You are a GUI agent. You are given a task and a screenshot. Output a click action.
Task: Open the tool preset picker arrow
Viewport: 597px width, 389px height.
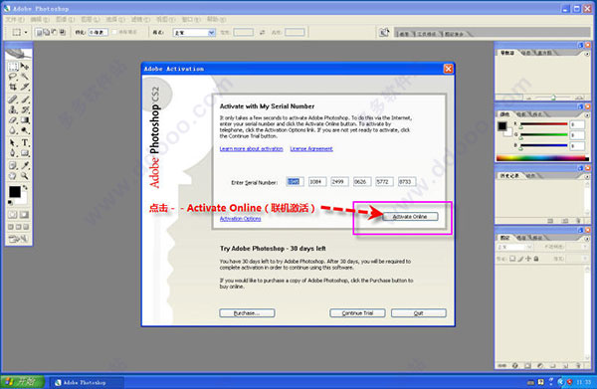coord(26,33)
